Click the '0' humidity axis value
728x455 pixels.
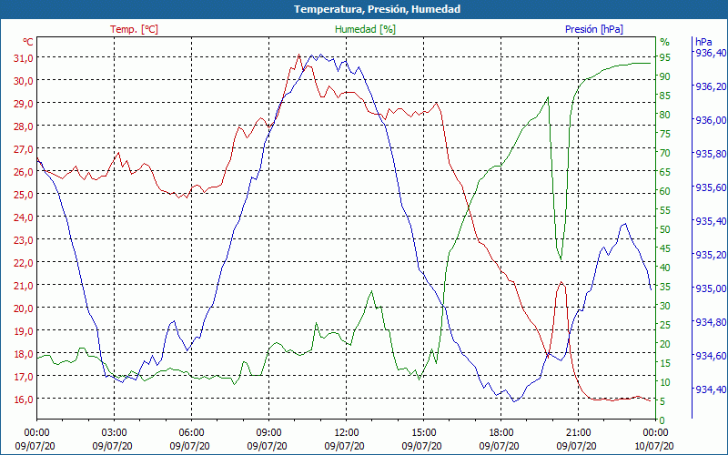tap(662, 420)
